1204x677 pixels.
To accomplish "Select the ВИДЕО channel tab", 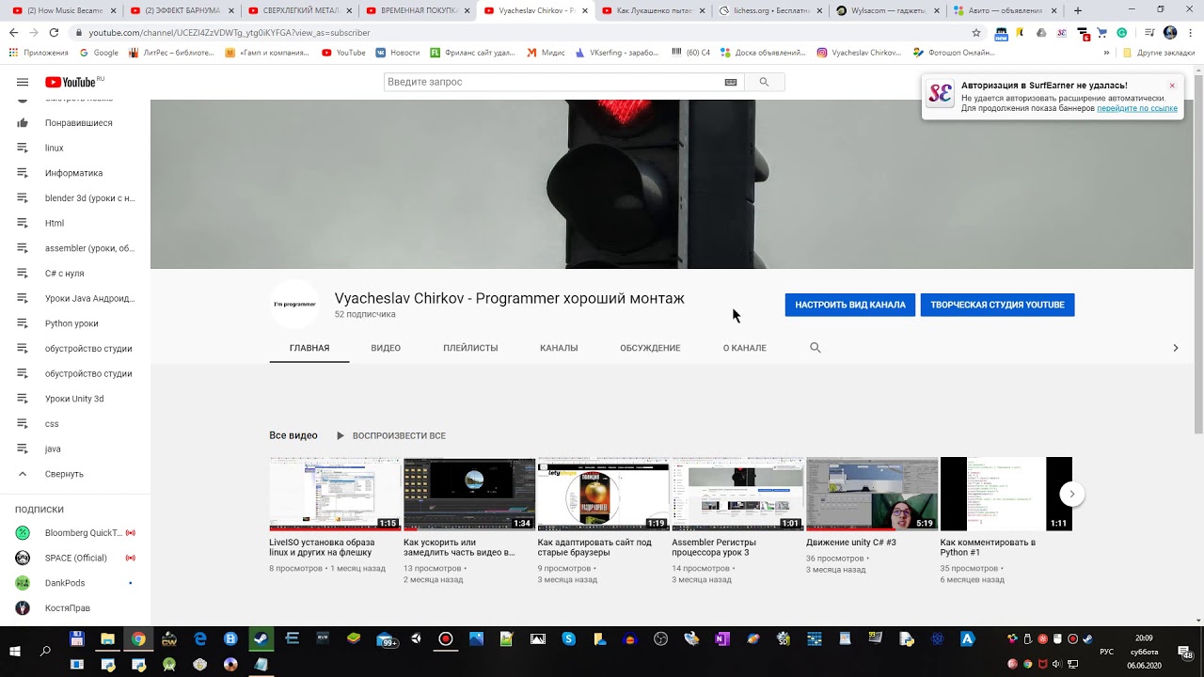I will pyautogui.click(x=386, y=348).
